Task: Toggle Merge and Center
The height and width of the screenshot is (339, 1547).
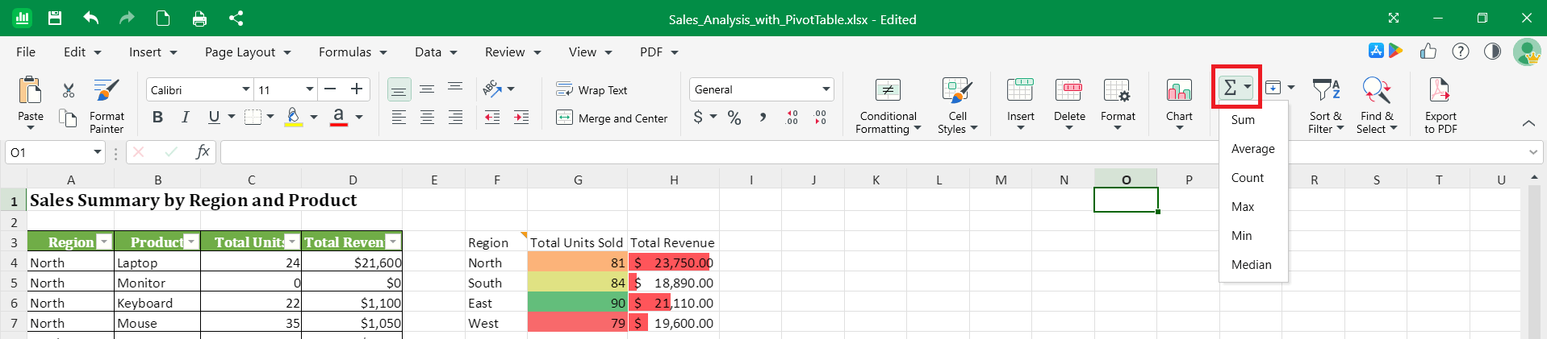Action: 612,118
